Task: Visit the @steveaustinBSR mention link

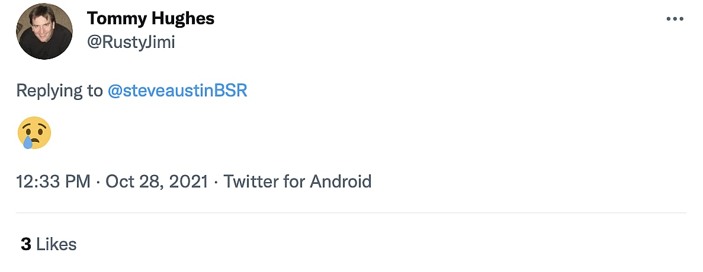Action: [178, 91]
